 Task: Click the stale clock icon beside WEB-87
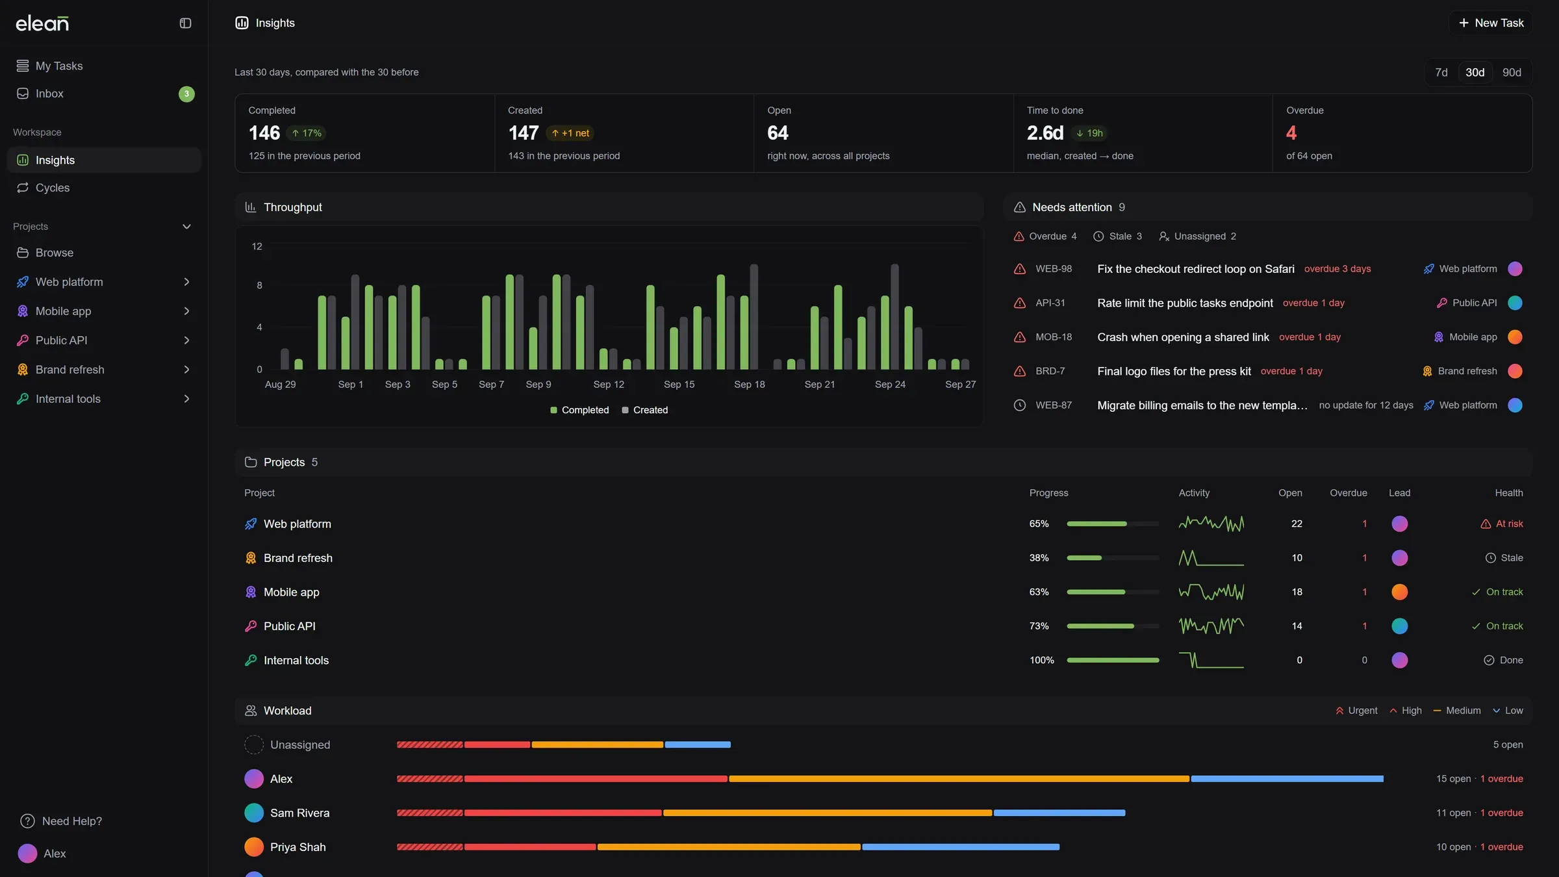(1020, 405)
